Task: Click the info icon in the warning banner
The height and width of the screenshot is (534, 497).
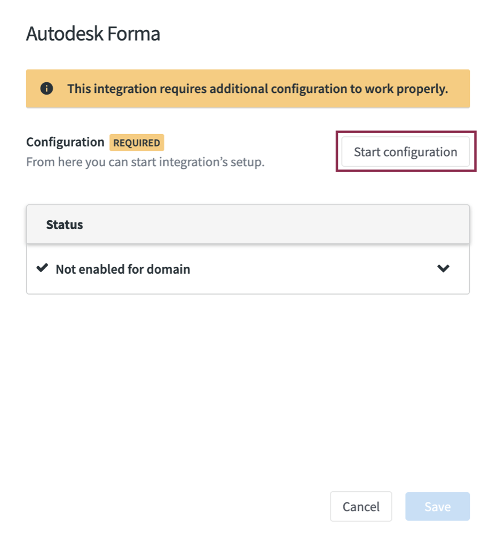Action: pos(48,89)
